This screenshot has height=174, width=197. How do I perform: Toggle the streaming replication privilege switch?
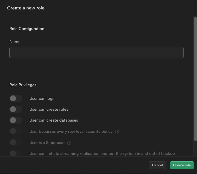[x=16, y=153]
